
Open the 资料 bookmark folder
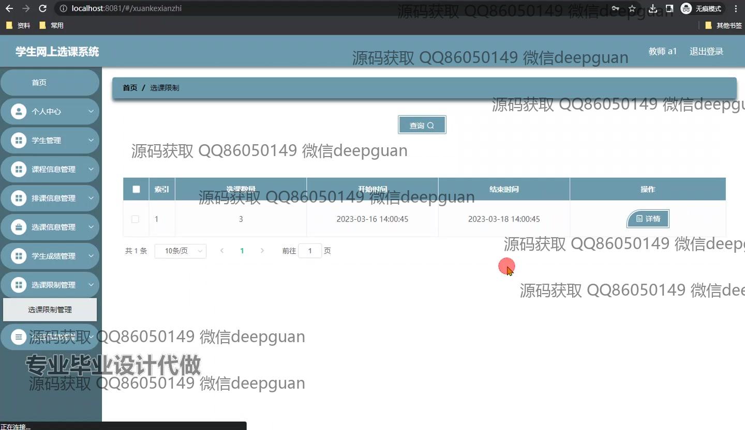pyautogui.click(x=18, y=25)
